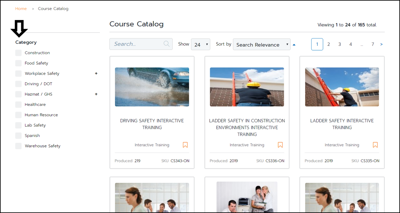Bookmark the Ladder Safety Interactive Training course
Image resolution: width=400 pixels, height=213 pixels.
coord(375,145)
